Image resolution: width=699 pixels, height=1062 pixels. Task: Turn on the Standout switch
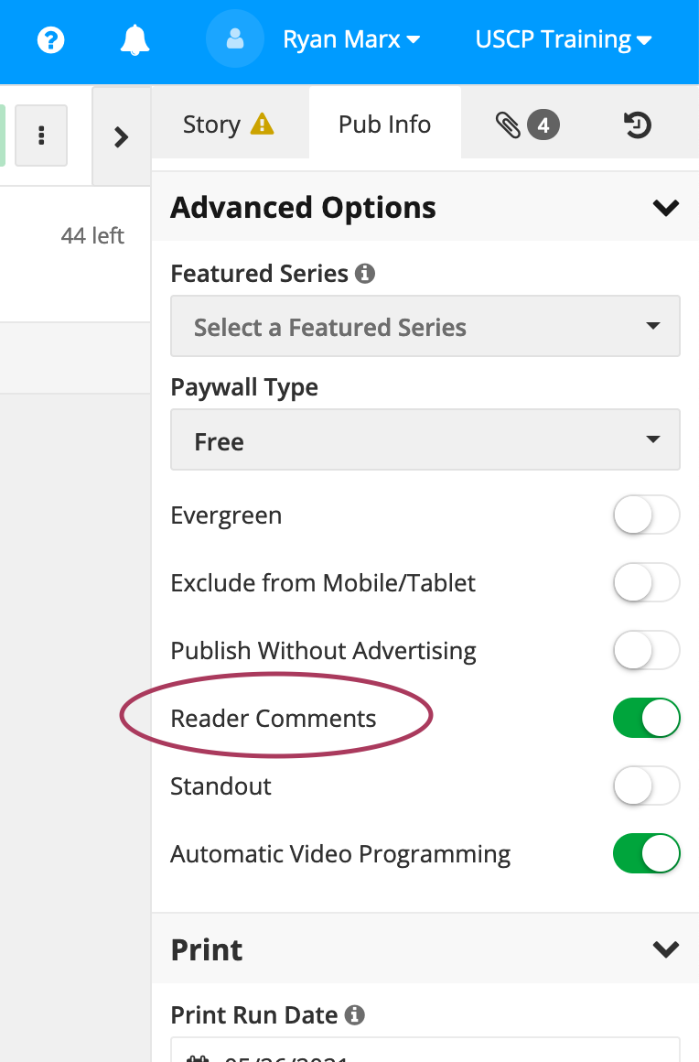[x=647, y=786]
